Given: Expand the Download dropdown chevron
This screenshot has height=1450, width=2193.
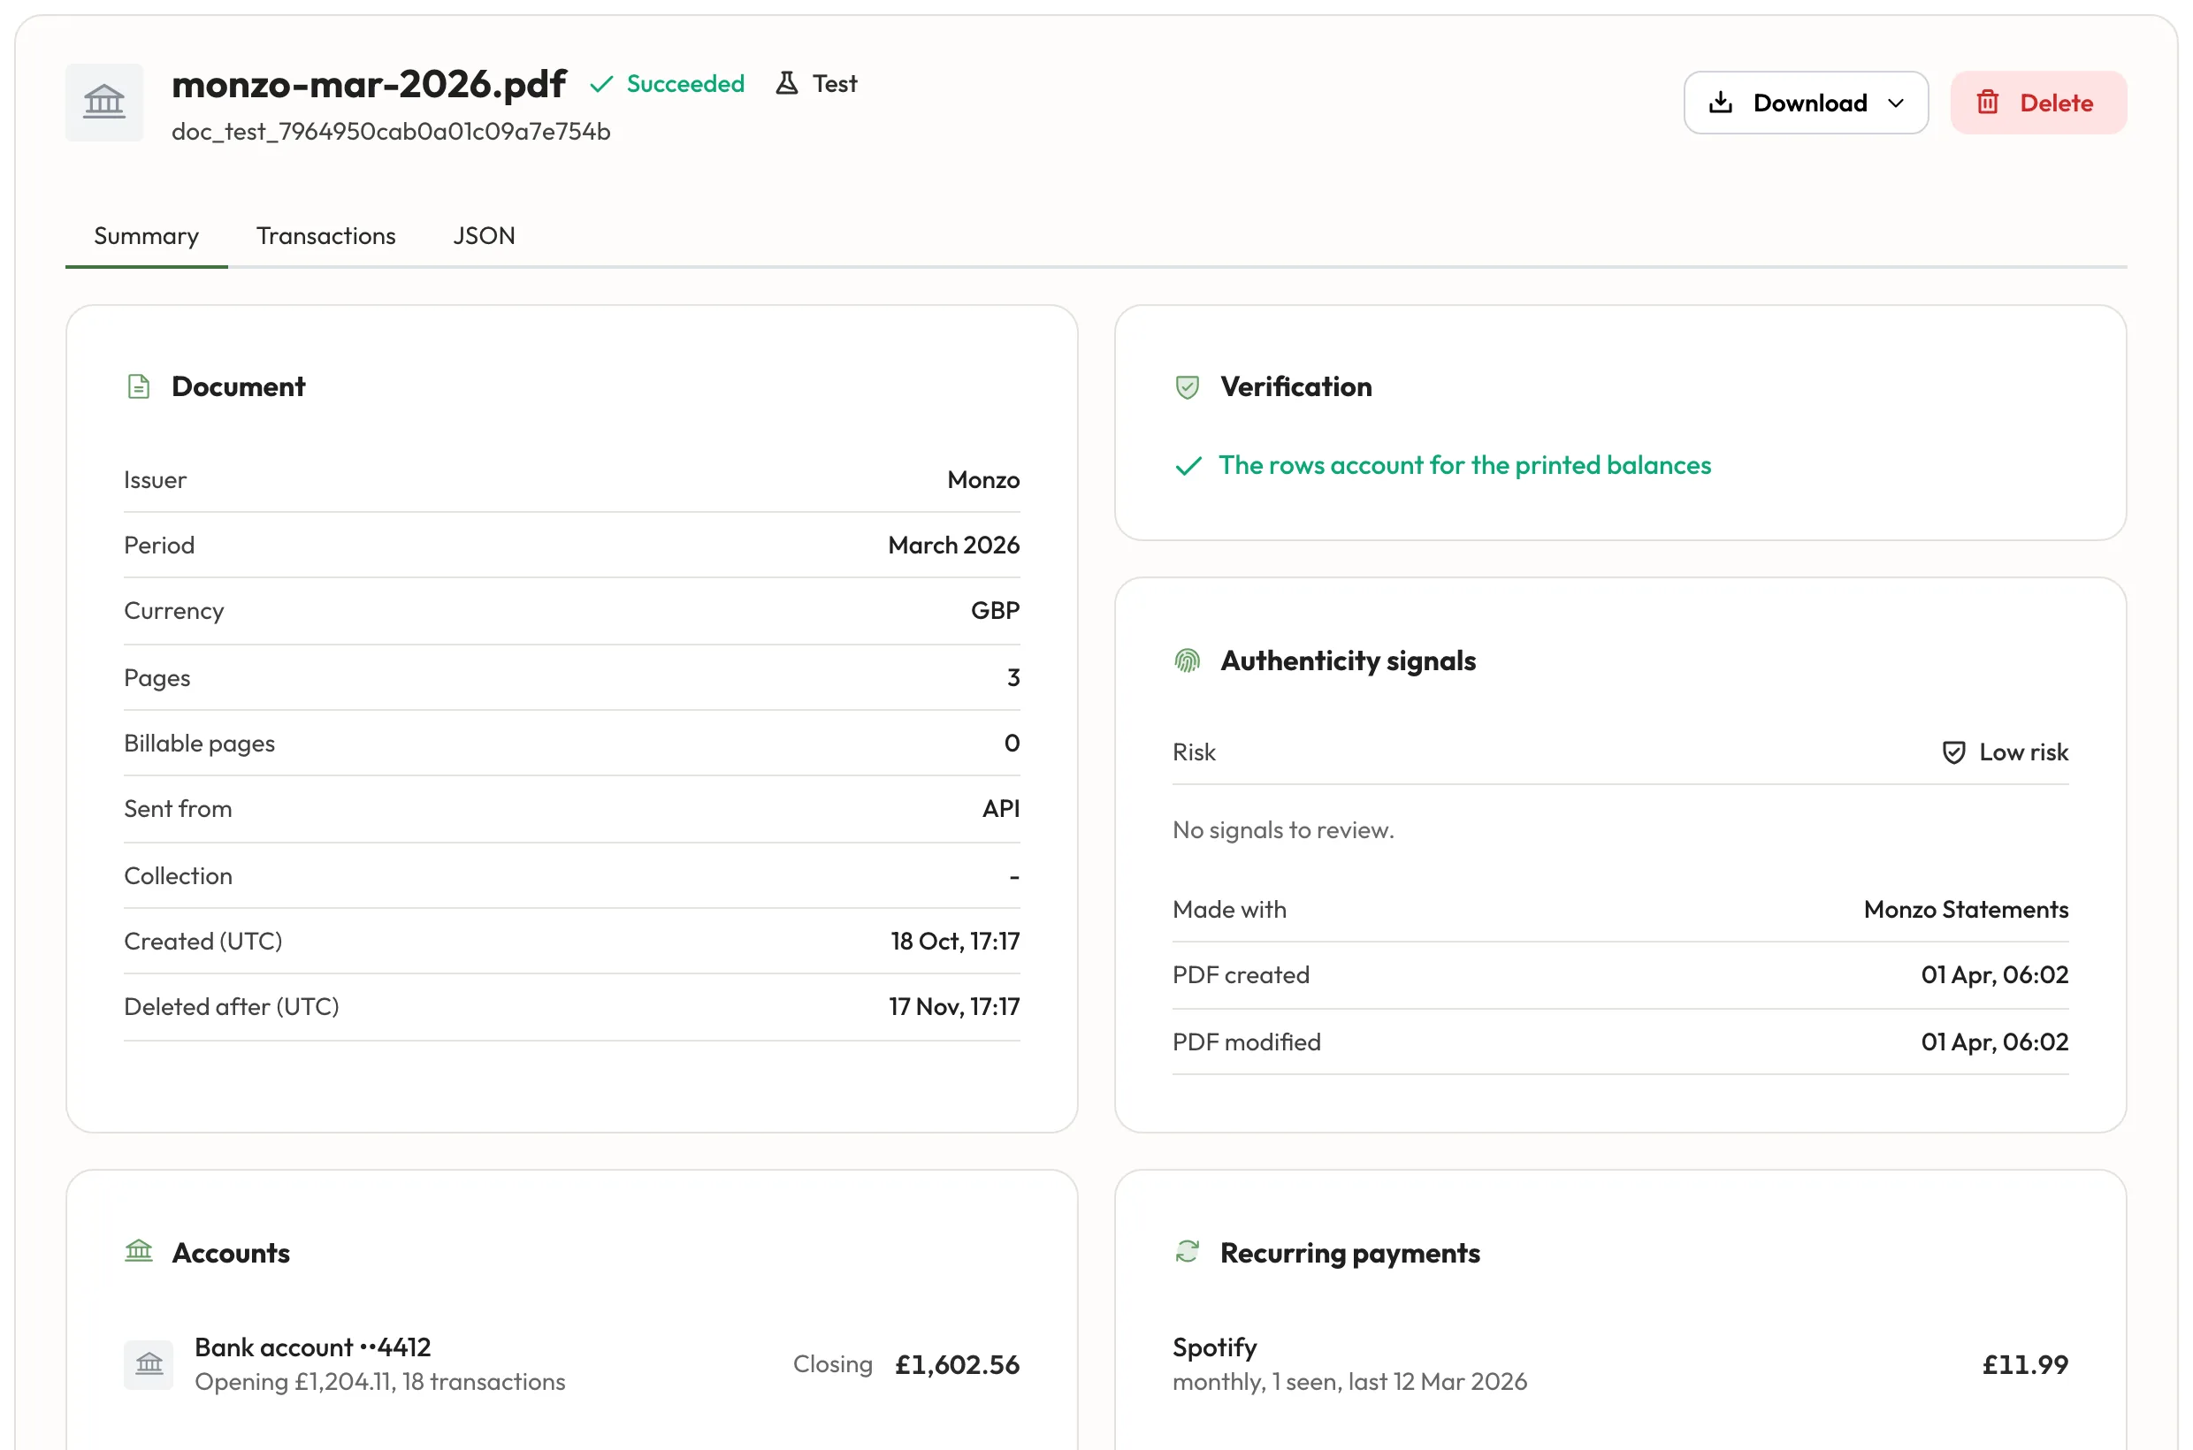Looking at the screenshot, I should click(1894, 103).
